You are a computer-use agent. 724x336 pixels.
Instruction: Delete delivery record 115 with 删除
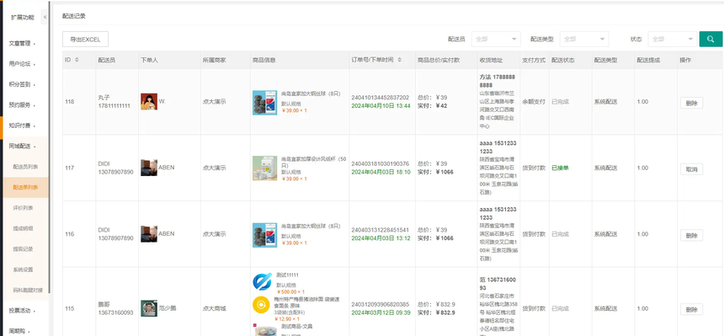click(x=691, y=309)
